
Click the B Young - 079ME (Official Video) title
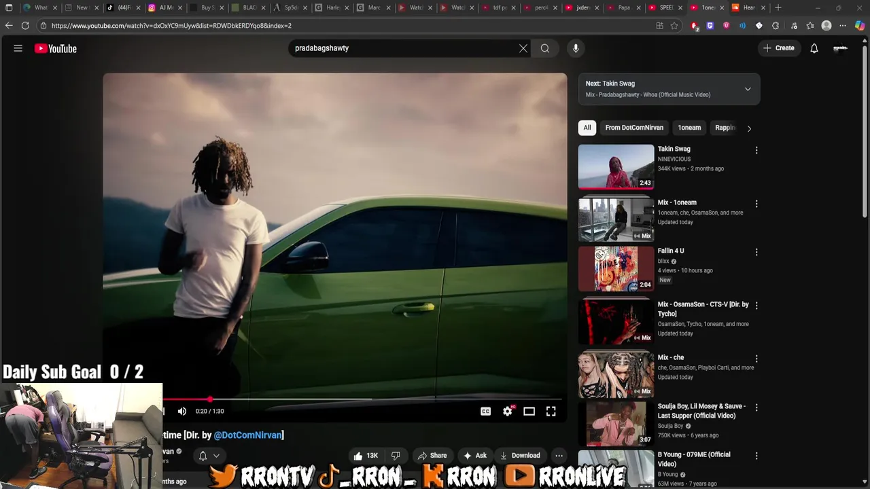coord(694,459)
